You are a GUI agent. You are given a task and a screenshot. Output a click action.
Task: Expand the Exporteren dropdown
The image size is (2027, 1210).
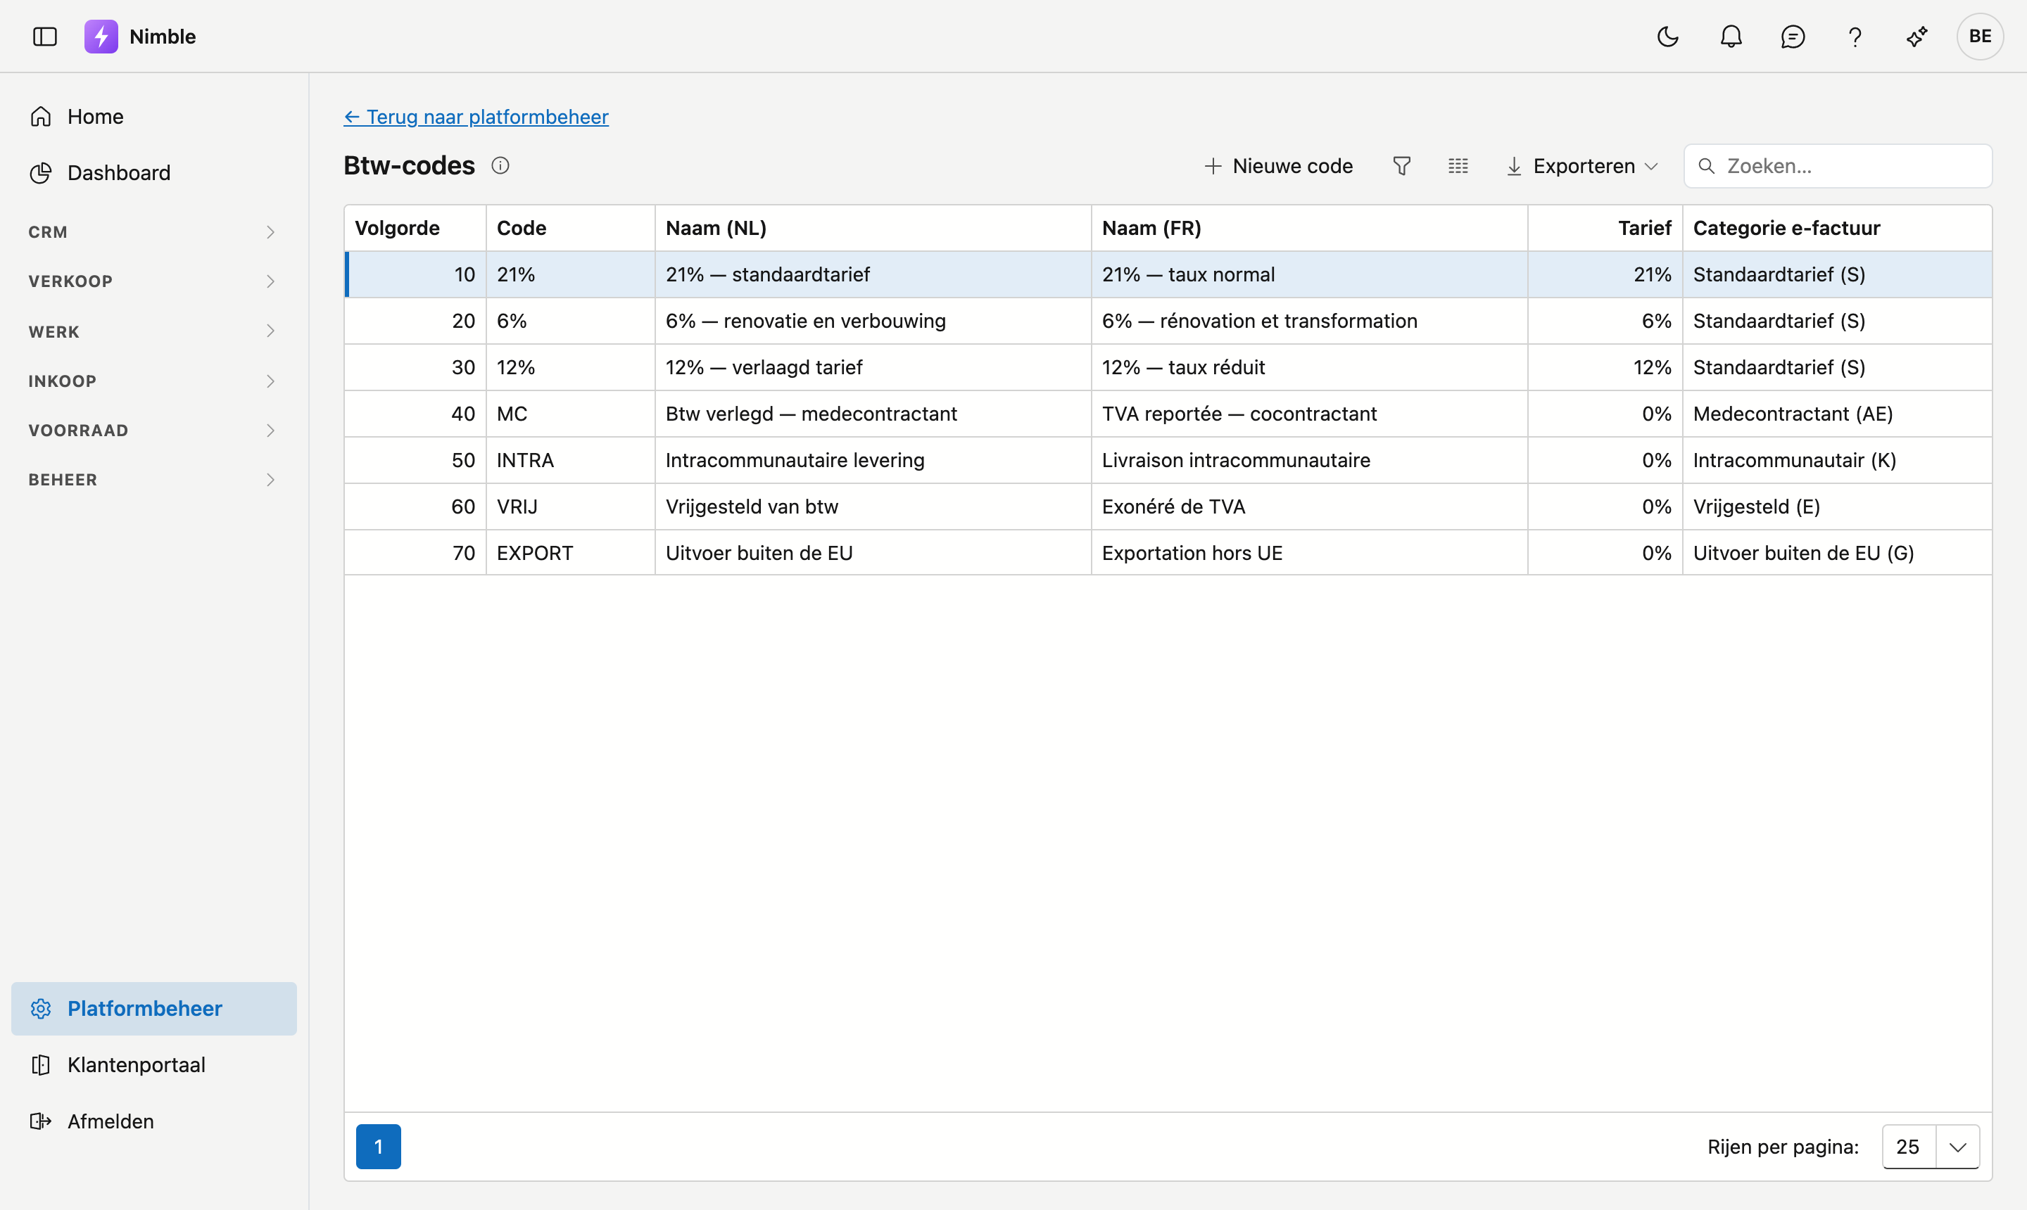[x=1581, y=166]
